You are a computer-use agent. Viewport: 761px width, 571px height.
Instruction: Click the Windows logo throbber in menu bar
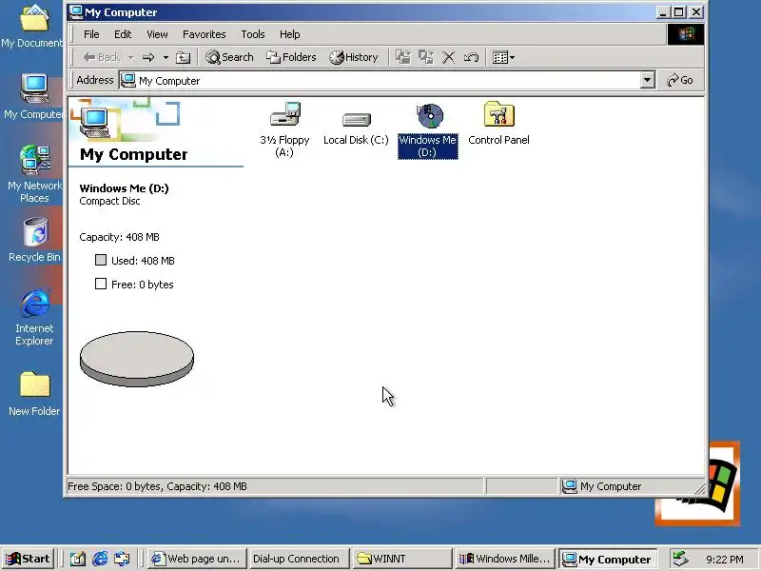point(685,34)
